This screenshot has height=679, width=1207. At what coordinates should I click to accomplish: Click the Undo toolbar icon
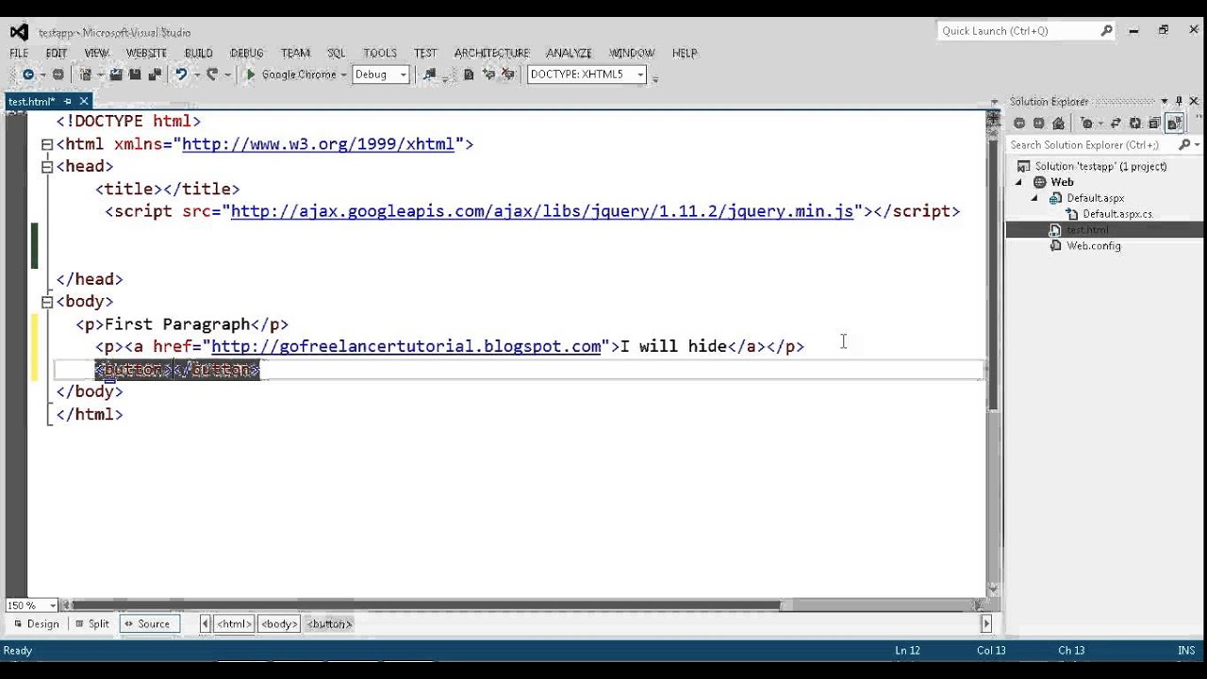(x=181, y=75)
